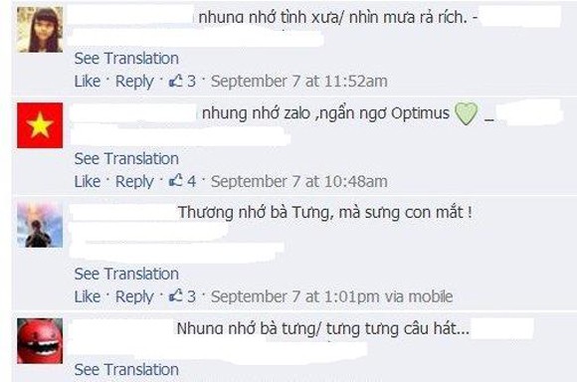
Task: Like the comment about zalo and Optimus
Action: [x=88, y=181]
